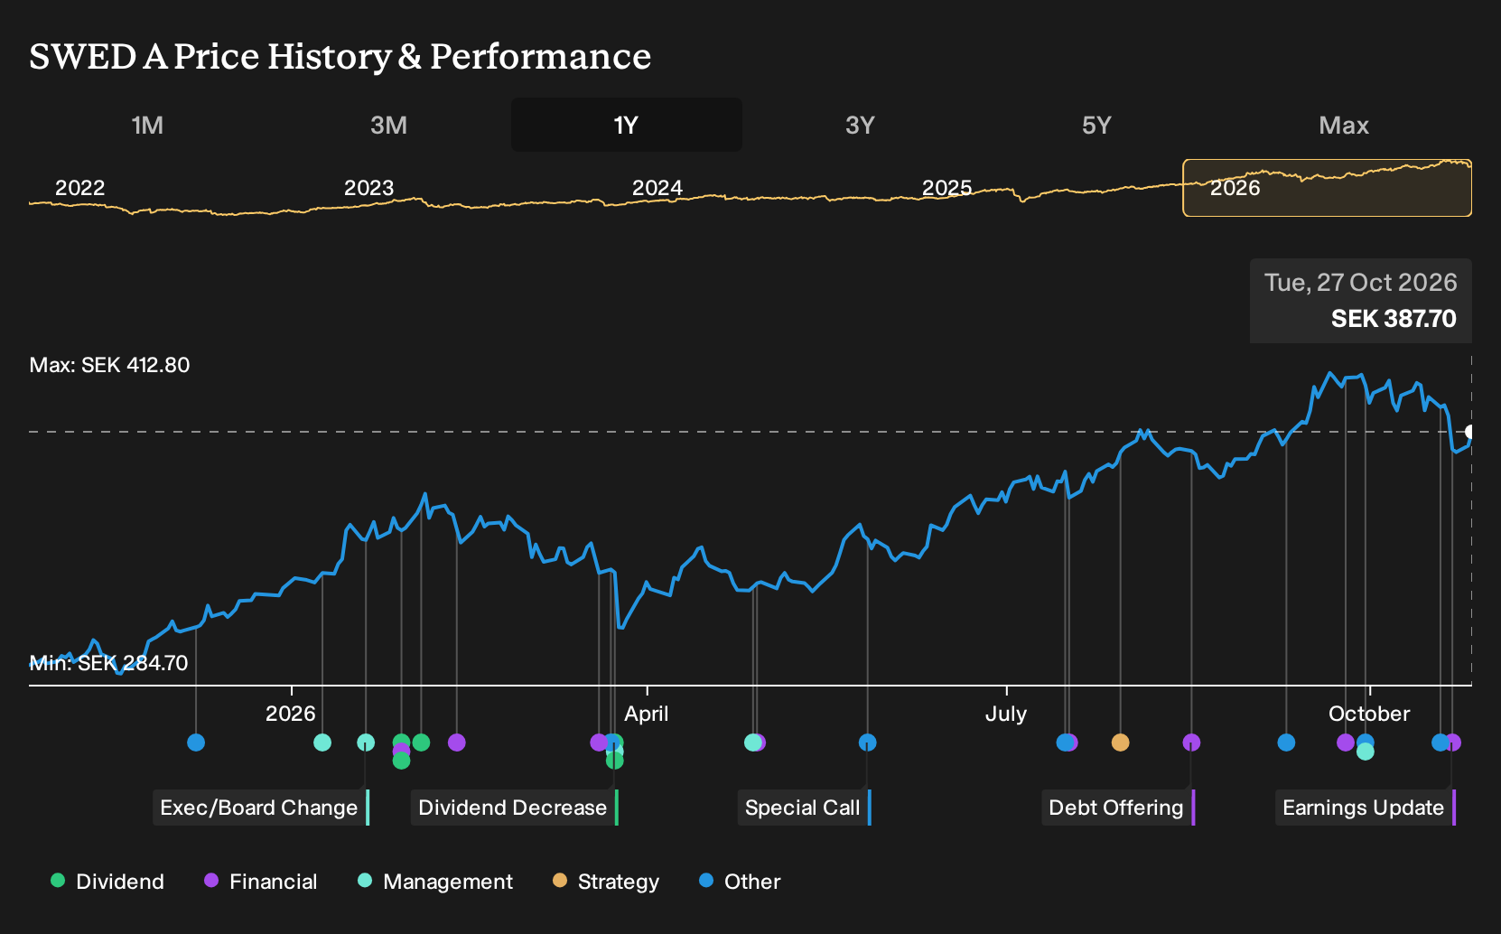1501x934 pixels.
Task: Click the teal Management marker nearest the 2026 axis label
Action: [322, 743]
